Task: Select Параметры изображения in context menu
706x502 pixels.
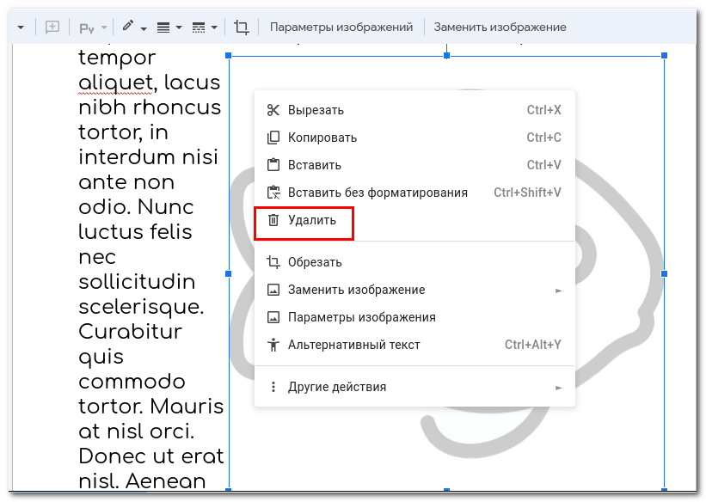Action: 414,317
